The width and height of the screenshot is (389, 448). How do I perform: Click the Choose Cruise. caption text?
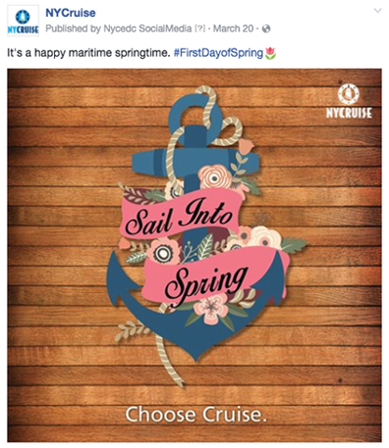coord(195,415)
